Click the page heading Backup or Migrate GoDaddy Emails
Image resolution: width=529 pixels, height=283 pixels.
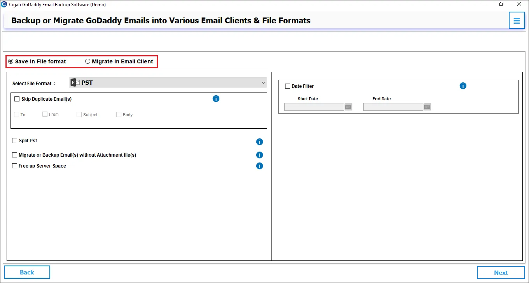click(x=161, y=21)
